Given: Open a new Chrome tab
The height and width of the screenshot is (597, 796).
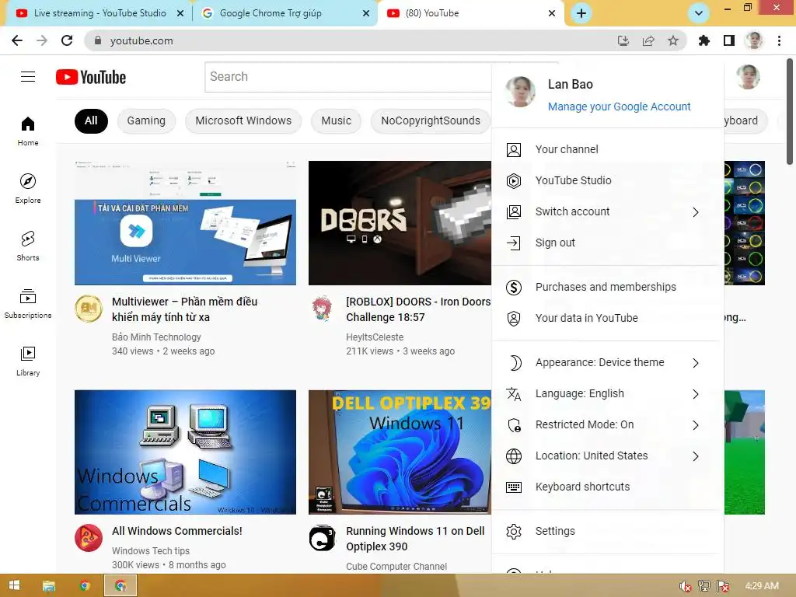Looking at the screenshot, I should pyautogui.click(x=581, y=13).
